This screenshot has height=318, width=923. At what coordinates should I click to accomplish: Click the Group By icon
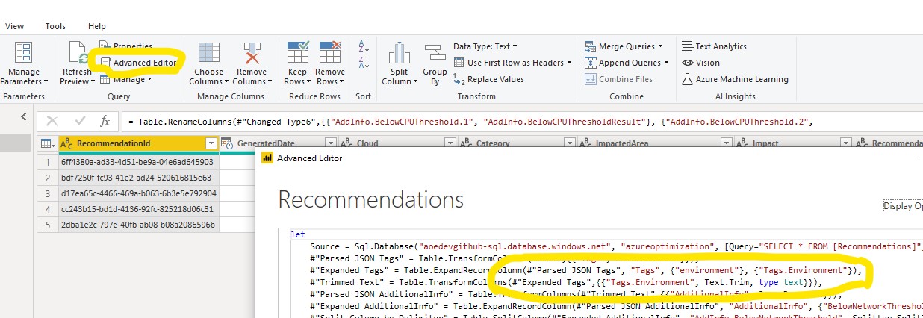(435, 54)
